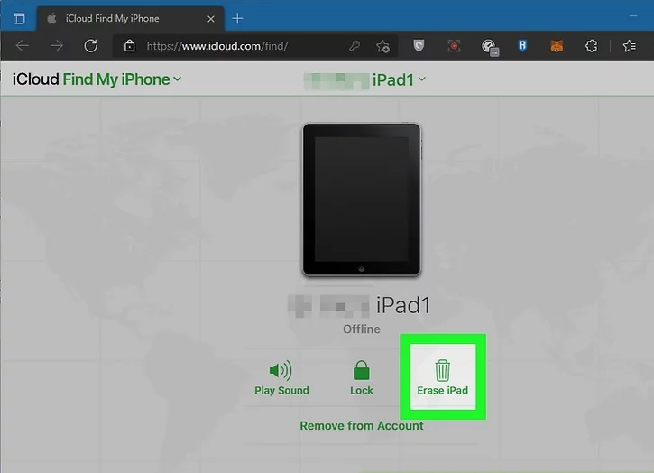Expand the Find My iPhone app dropdown

pyautogui.click(x=177, y=79)
